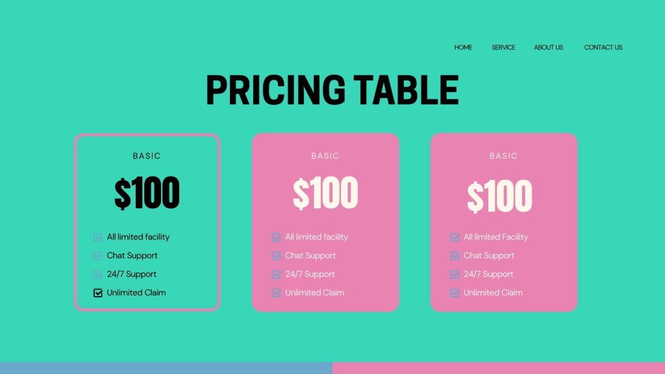Click the pink footer bar

(499, 368)
